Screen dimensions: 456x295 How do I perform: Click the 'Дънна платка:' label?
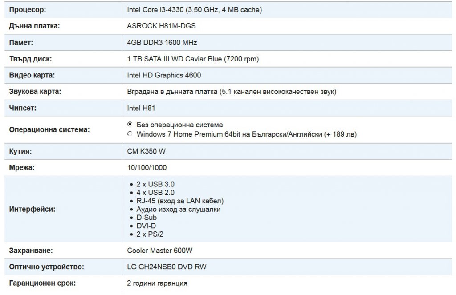pos(34,26)
